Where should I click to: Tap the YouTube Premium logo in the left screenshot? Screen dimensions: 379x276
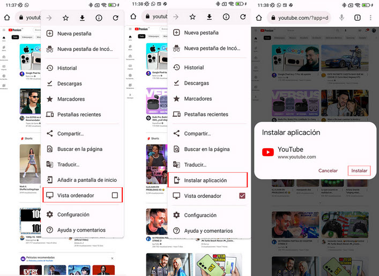(15, 30)
